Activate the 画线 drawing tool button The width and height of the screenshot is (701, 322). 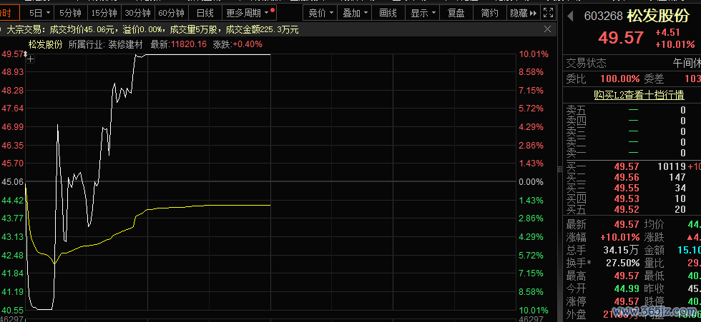(388, 13)
